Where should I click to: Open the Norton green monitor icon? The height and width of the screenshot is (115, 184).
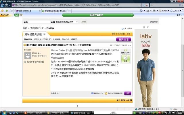tap(16, 15)
